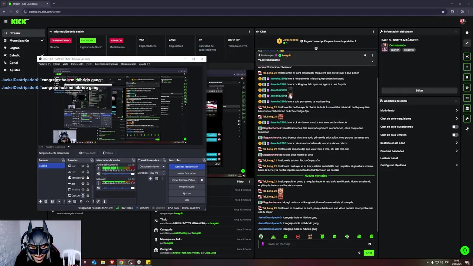Open Desvanecimiento transition dropdown in OBS
This screenshot has height=266, width=473.
[x=152, y=166]
